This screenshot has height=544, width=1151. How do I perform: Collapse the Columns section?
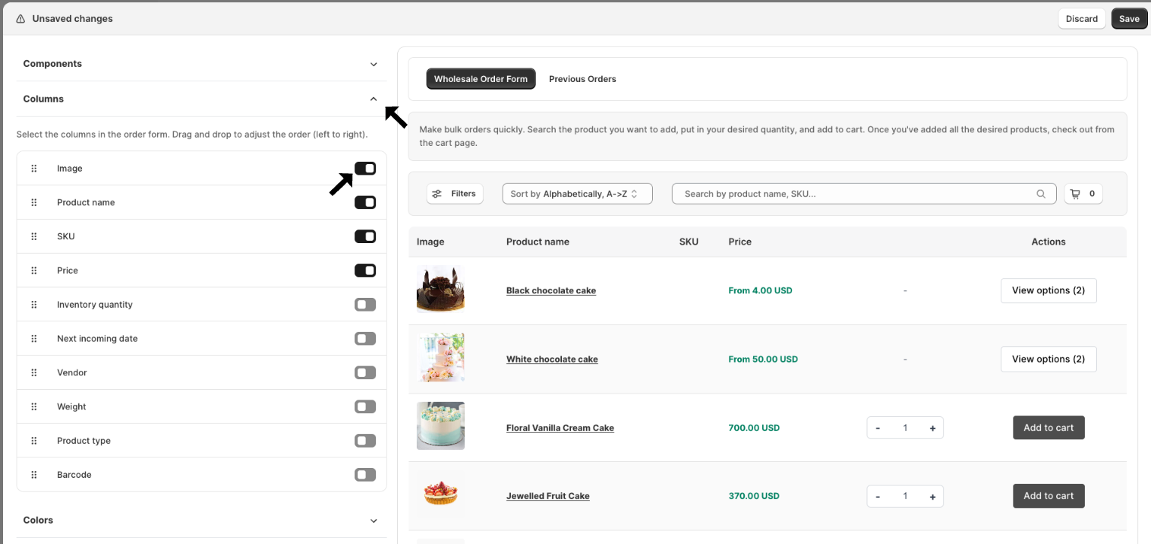tap(373, 99)
